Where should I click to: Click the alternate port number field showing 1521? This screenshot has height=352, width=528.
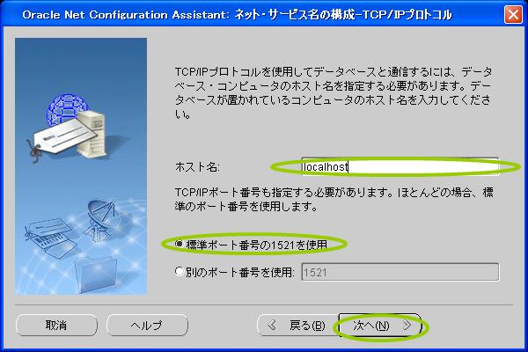coord(400,272)
